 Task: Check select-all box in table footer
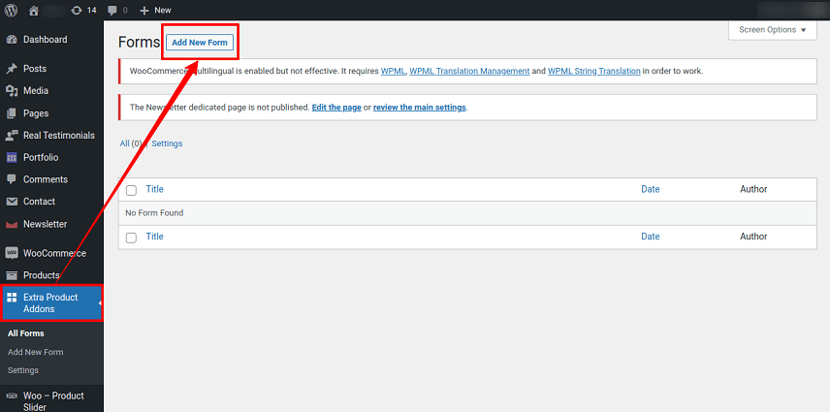pyautogui.click(x=131, y=238)
